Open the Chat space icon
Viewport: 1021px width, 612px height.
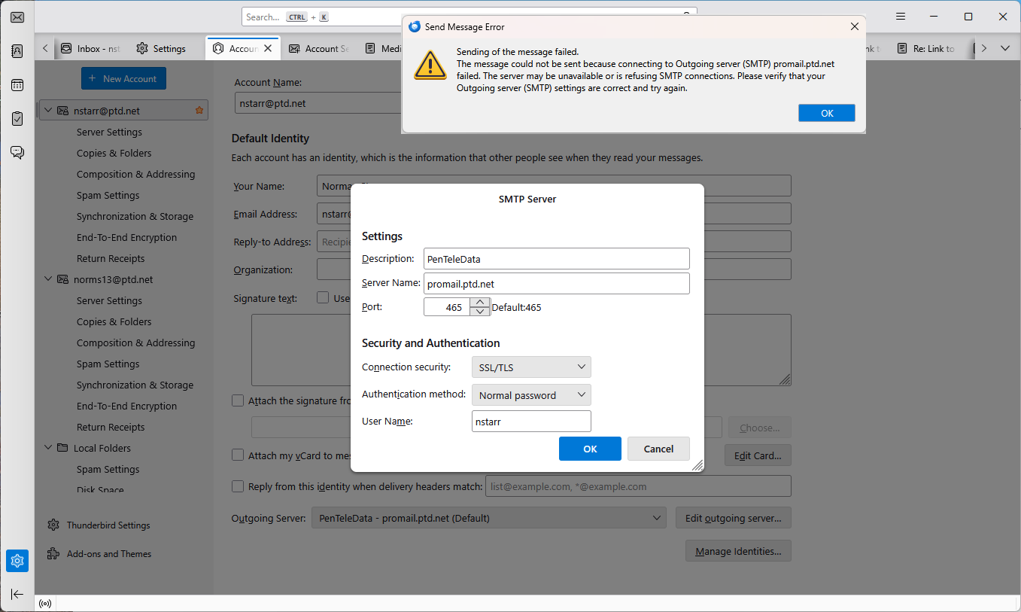(x=17, y=153)
